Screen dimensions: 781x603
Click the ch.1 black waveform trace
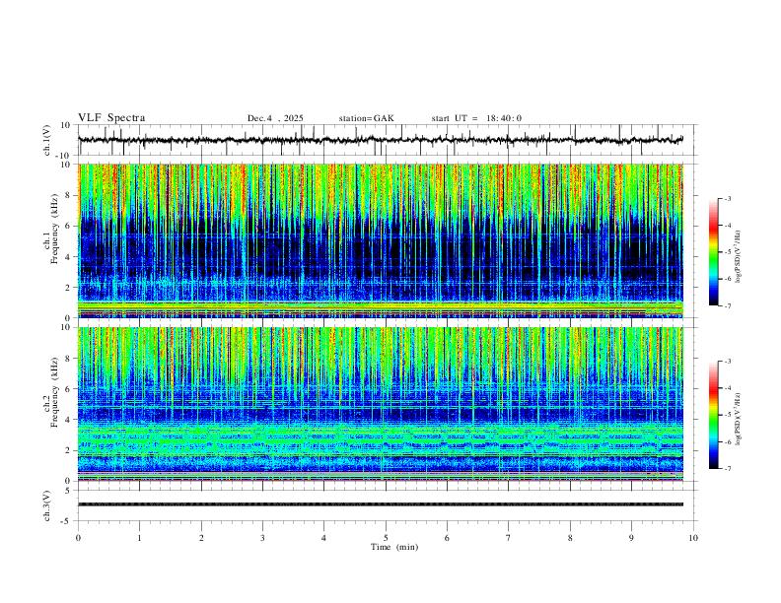(380, 140)
